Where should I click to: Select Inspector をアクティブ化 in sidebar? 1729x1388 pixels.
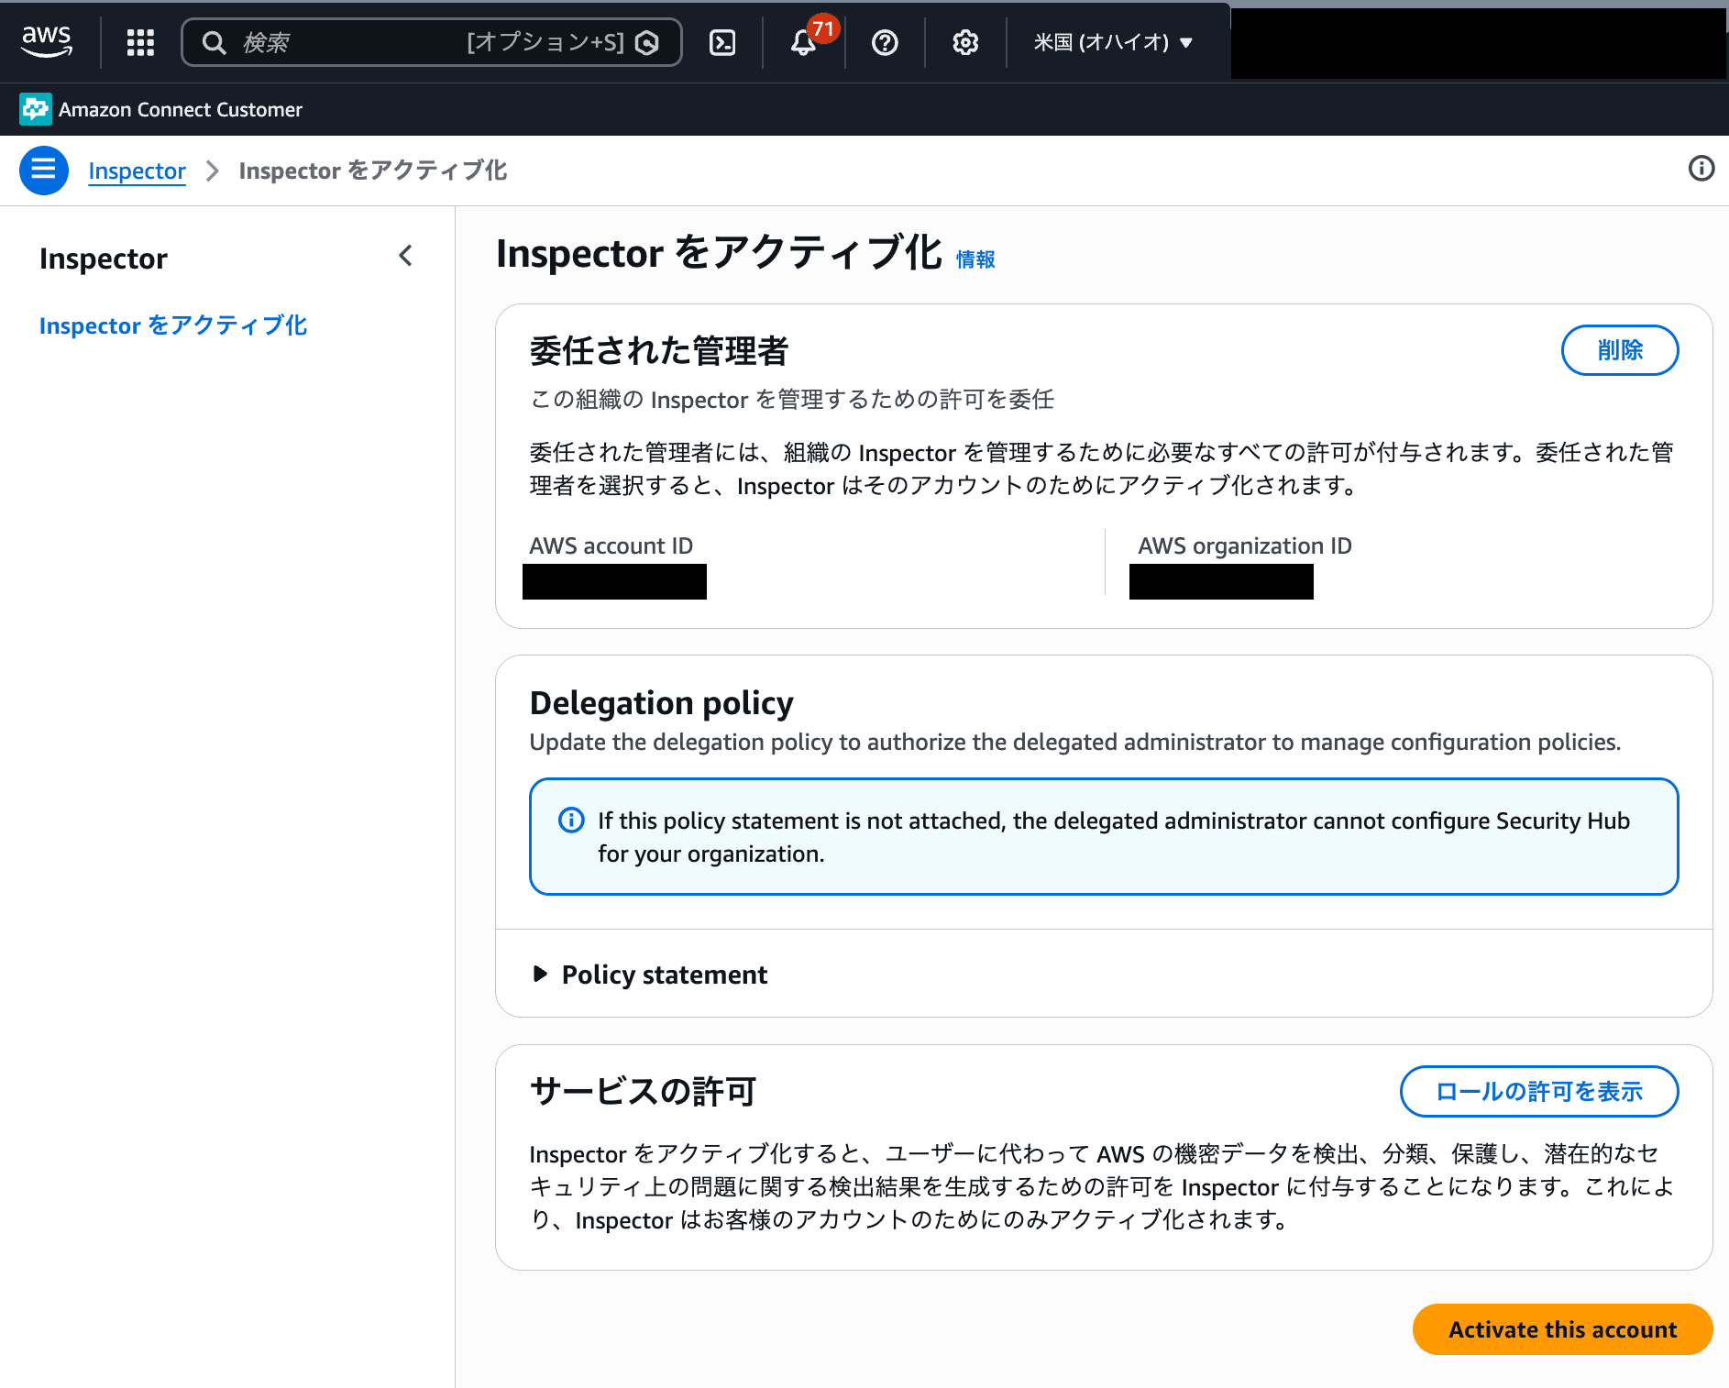coord(173,325)
